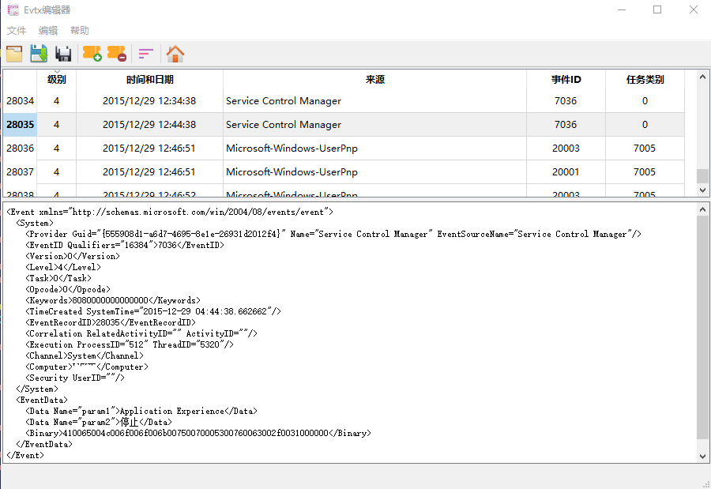Open the 帮助 menu
The width and height of the screenshot is (711, 489).
[x=80, y=31]
